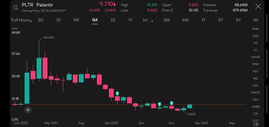Screen dimensions: 269x127
Task: Choose the 5Y range
Action: [x=238, y=20]
